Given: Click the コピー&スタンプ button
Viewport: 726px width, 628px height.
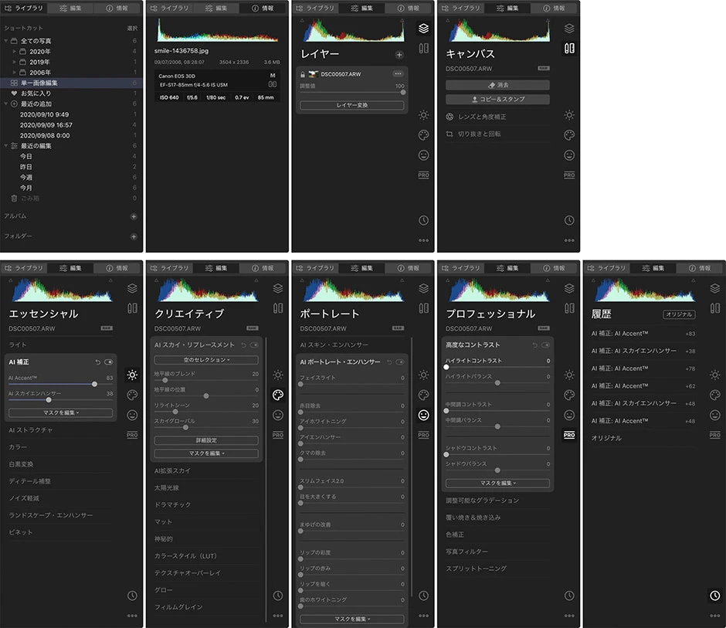Looking at the screenshot, I should click(x=497, y=99).
